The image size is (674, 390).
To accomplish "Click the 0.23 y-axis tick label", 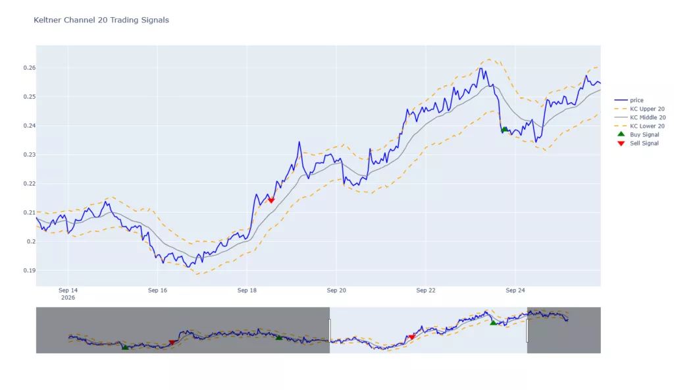I will [x=30, y=155].
